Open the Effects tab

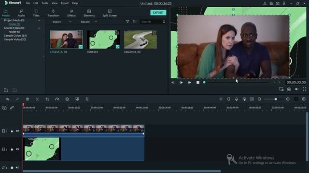[x=71, y=13]
